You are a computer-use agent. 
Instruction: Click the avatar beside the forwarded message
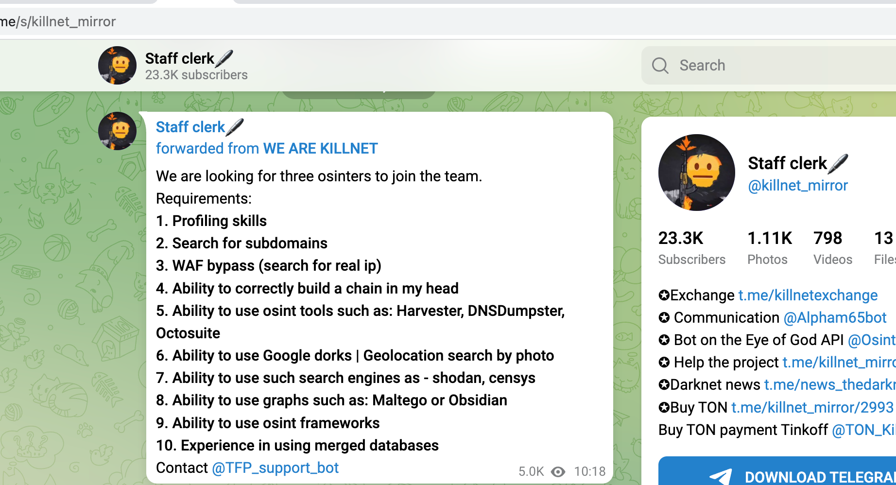pyautogui.click(x=117, y=131)
